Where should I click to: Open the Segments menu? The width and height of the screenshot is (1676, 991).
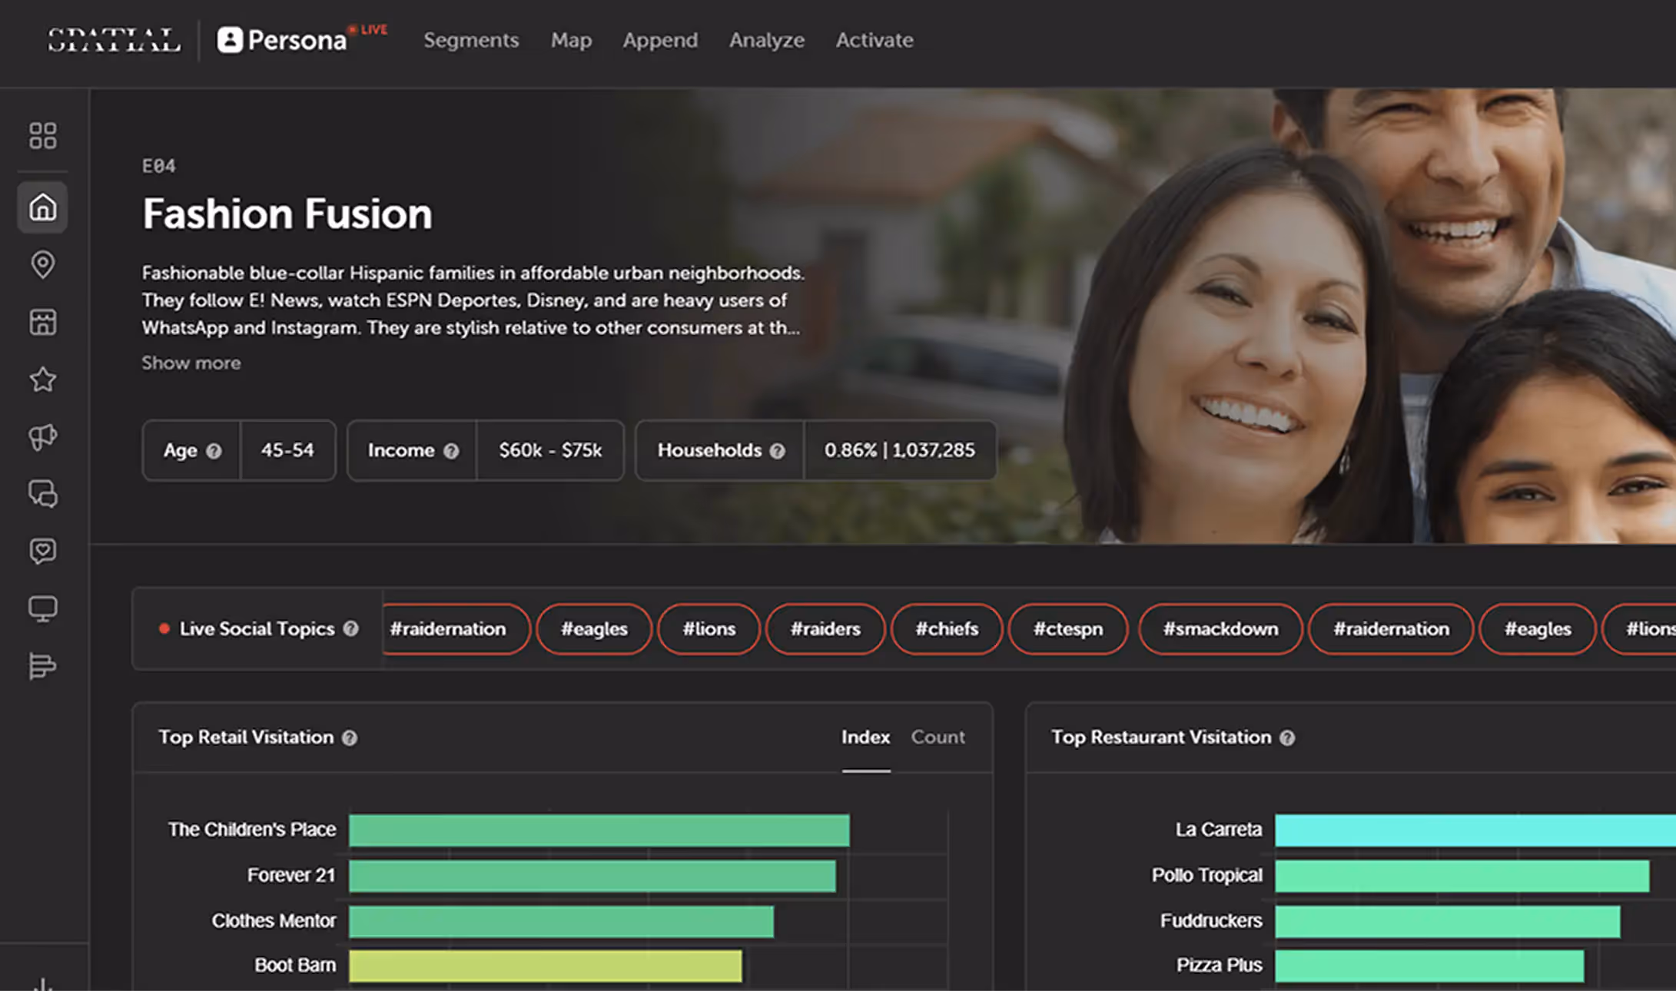(471, 40)
